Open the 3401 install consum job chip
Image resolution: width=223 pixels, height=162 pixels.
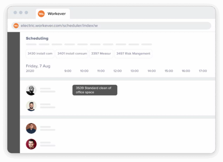[x=72, y=54]
